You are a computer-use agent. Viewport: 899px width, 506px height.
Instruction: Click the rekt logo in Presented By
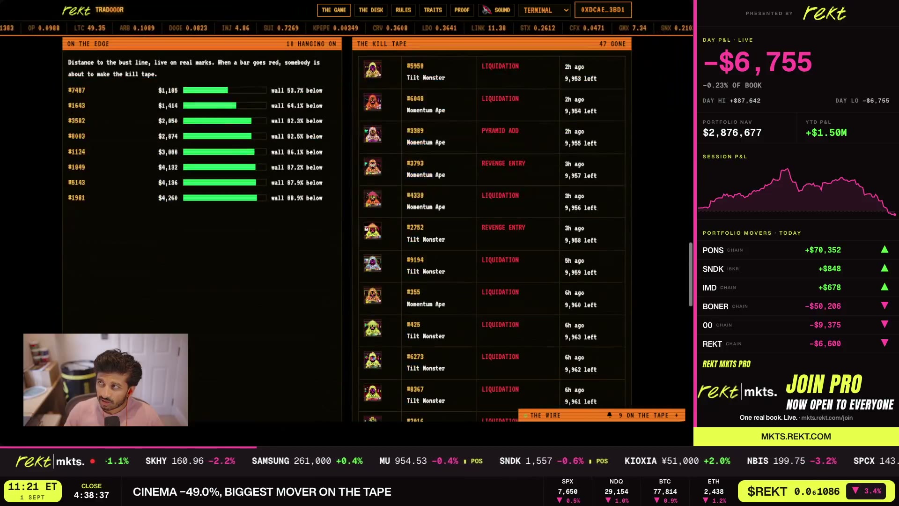click(825, 13)
